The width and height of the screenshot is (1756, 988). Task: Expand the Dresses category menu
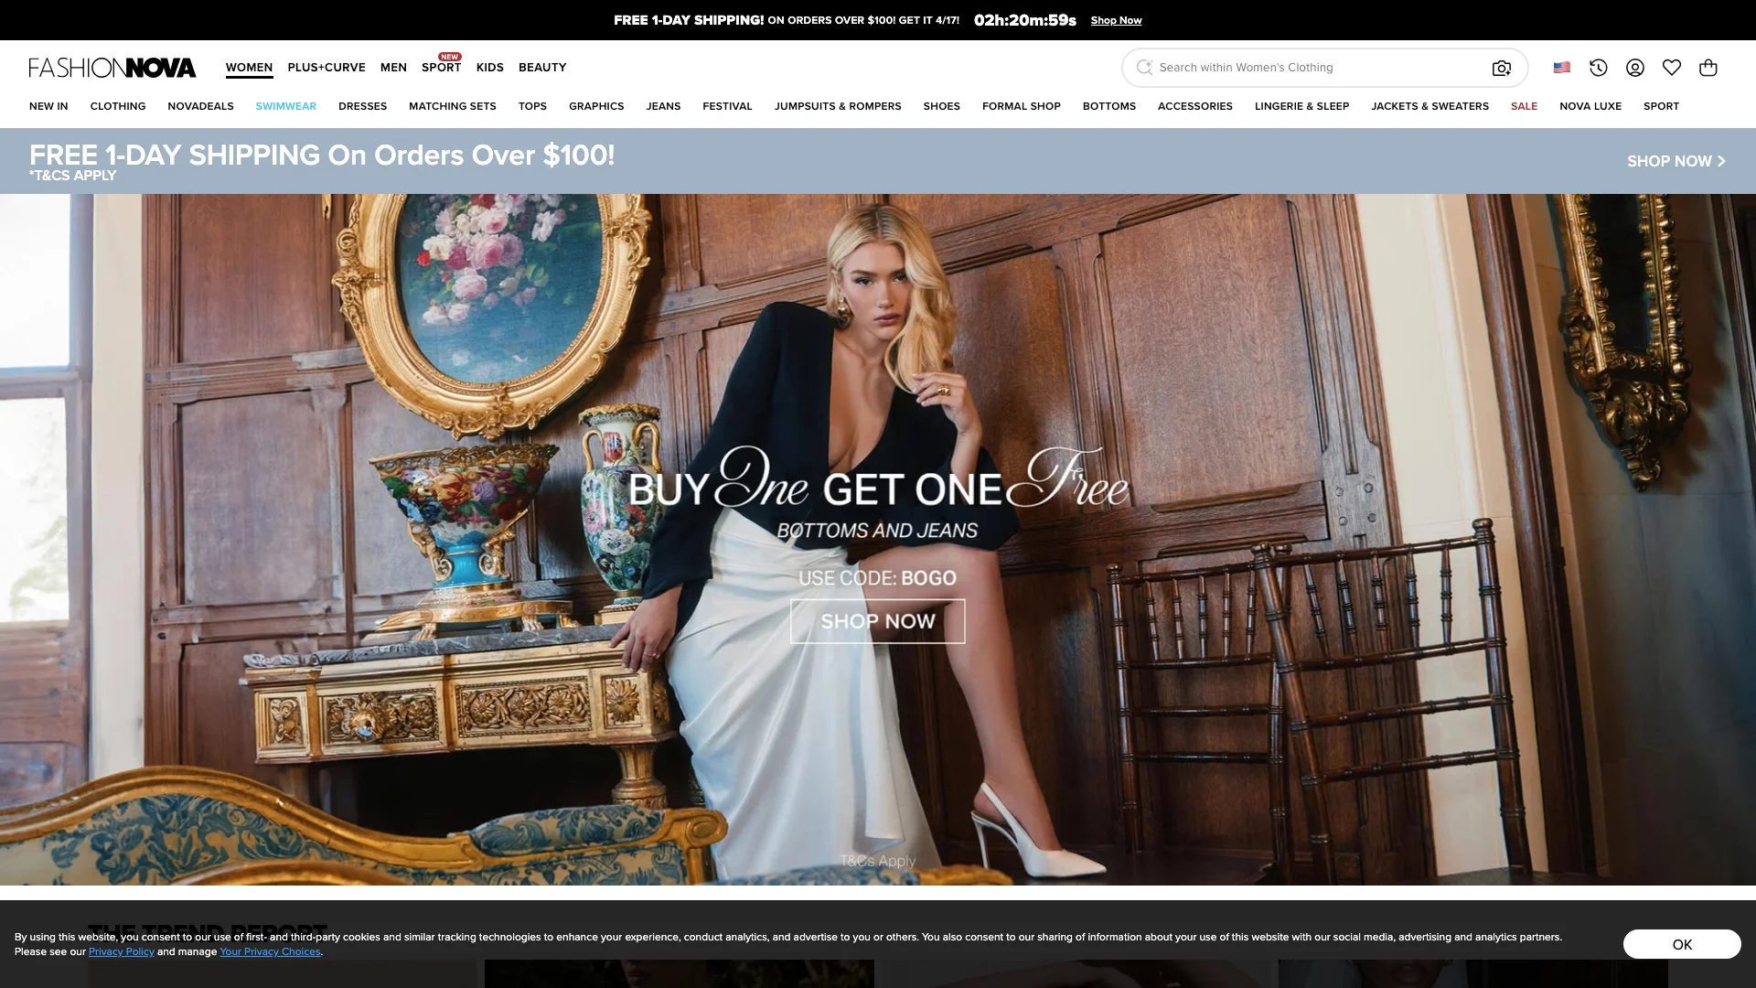pyautogui.click(x=362, y=106)
